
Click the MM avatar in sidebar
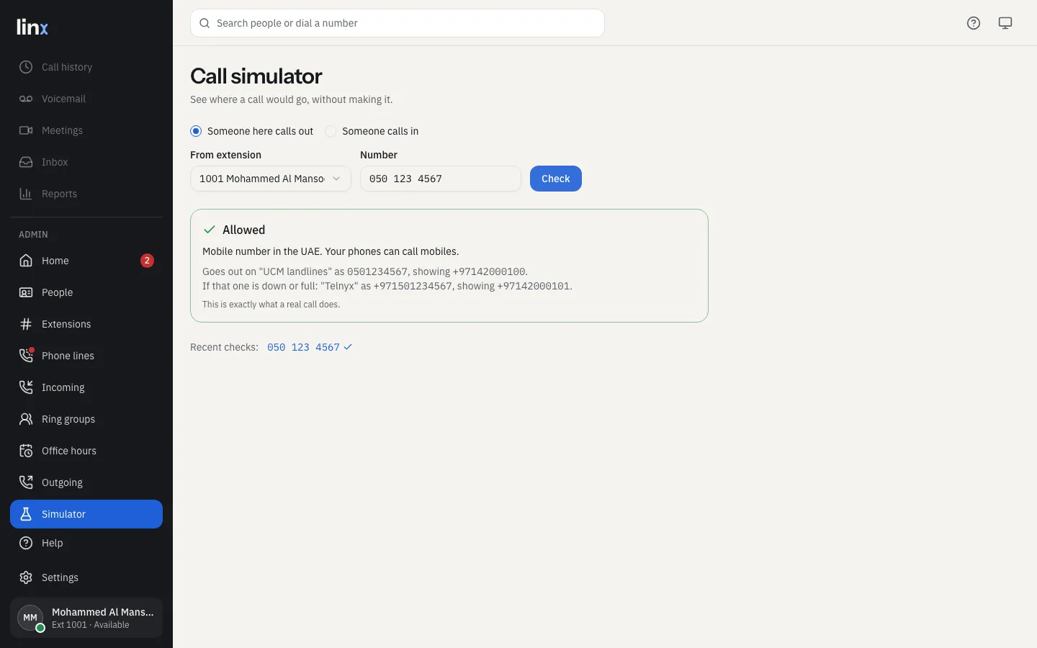30,618
